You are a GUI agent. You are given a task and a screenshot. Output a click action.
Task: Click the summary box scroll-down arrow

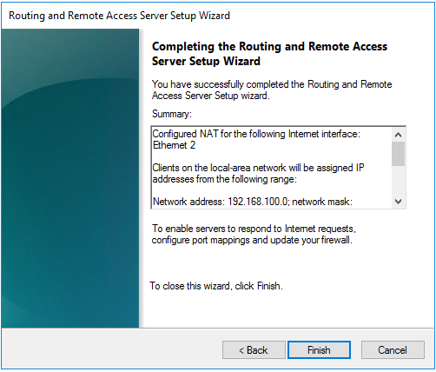coord(399,202)
